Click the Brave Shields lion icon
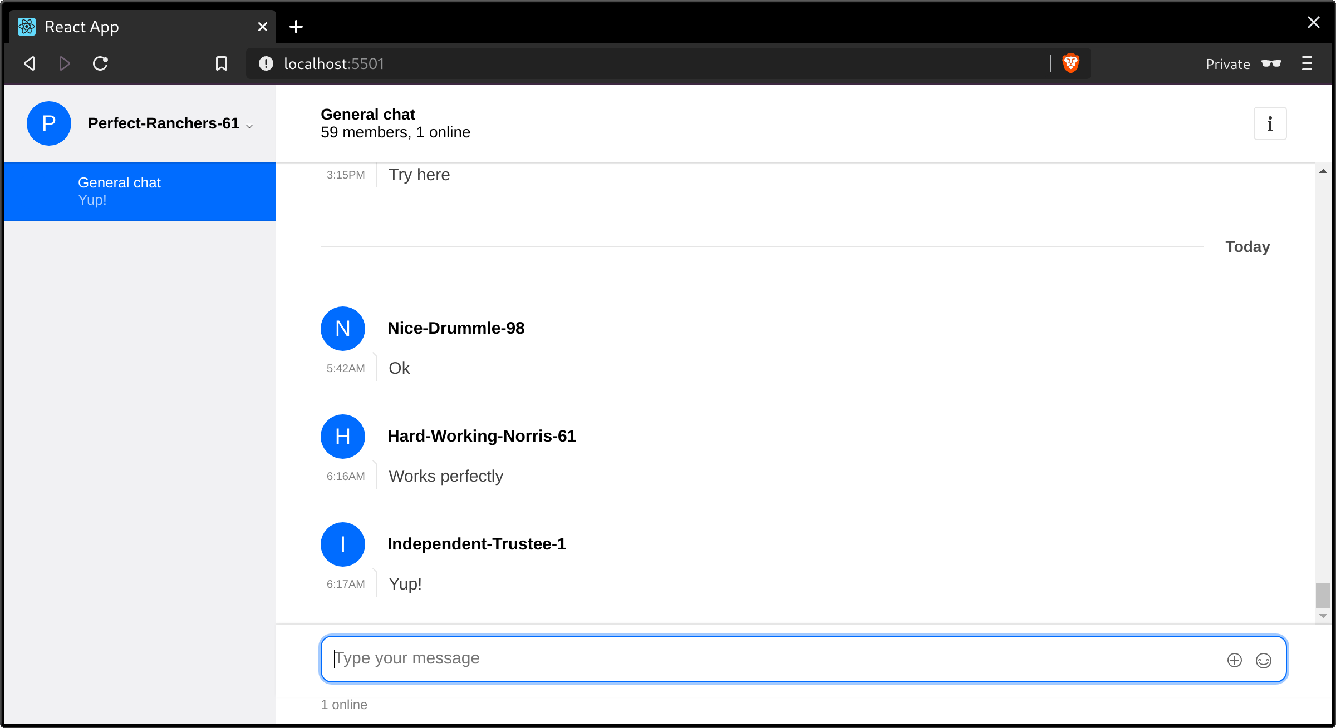The width and height of the screenshot is (1336, 728). pyautogui.click(x=1070, y=63)
